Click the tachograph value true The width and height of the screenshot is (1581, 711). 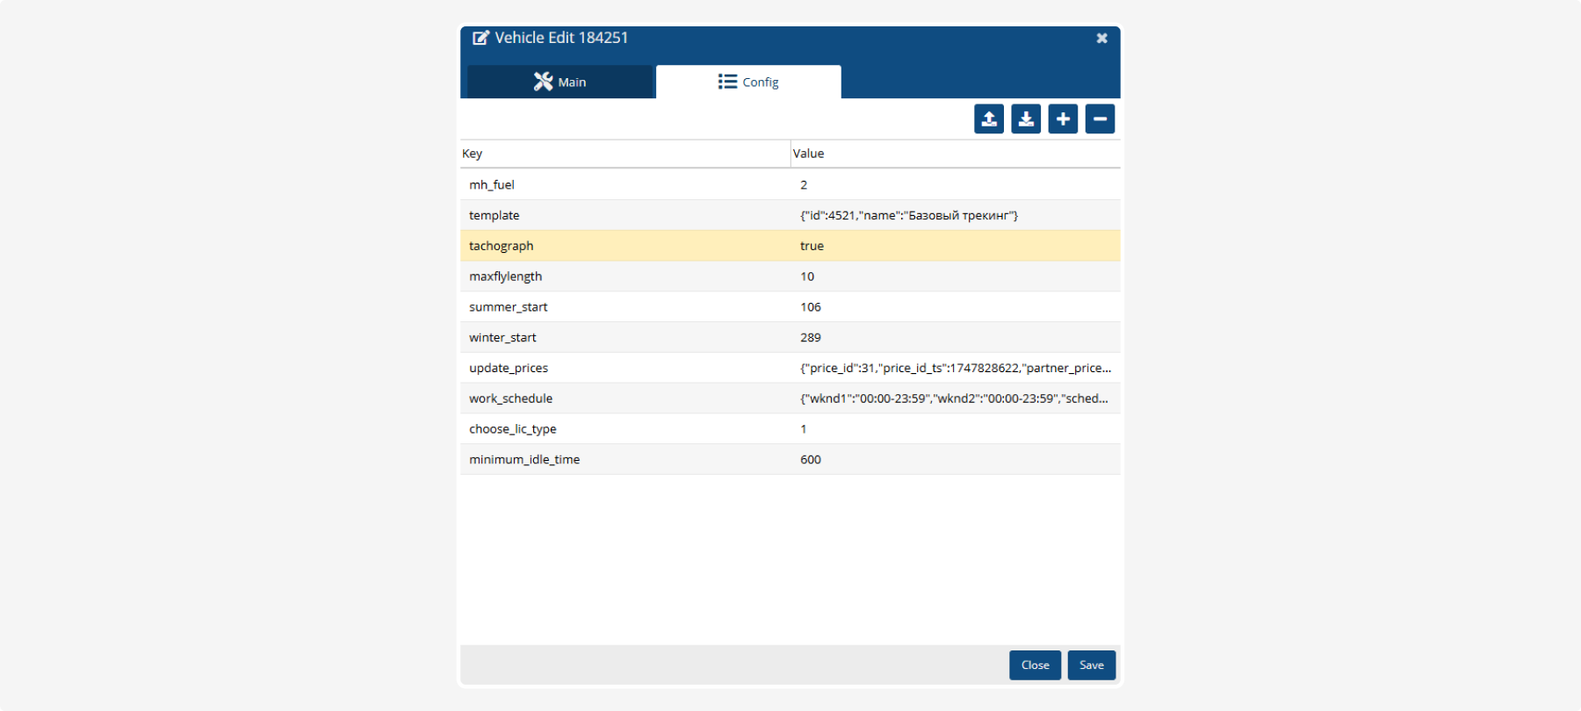coord(812,247)
